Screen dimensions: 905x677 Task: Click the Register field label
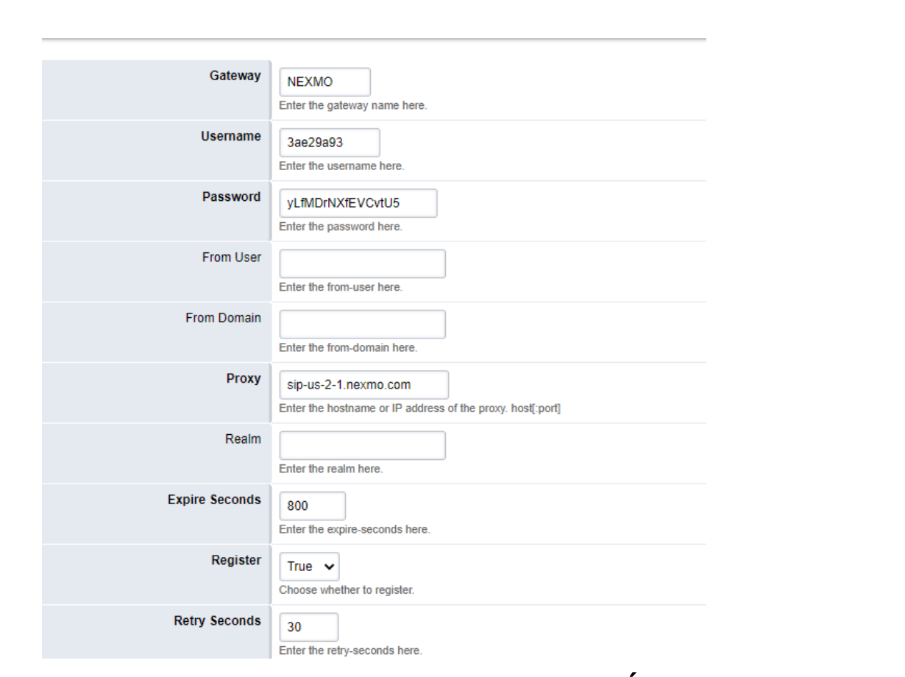(235, 560)
